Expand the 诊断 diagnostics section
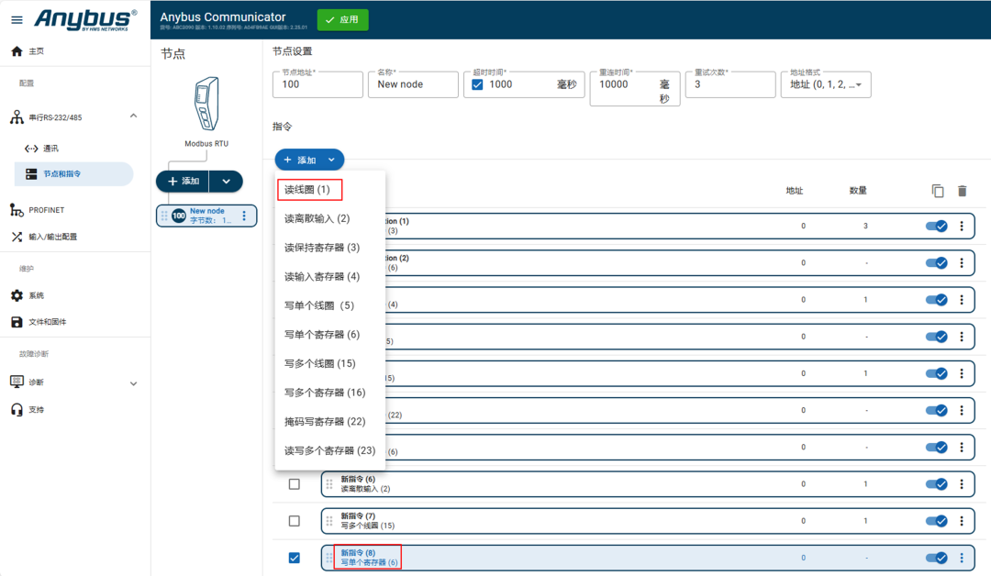The image size is (991, 576). pyautogui.click(x=133, y=382)
